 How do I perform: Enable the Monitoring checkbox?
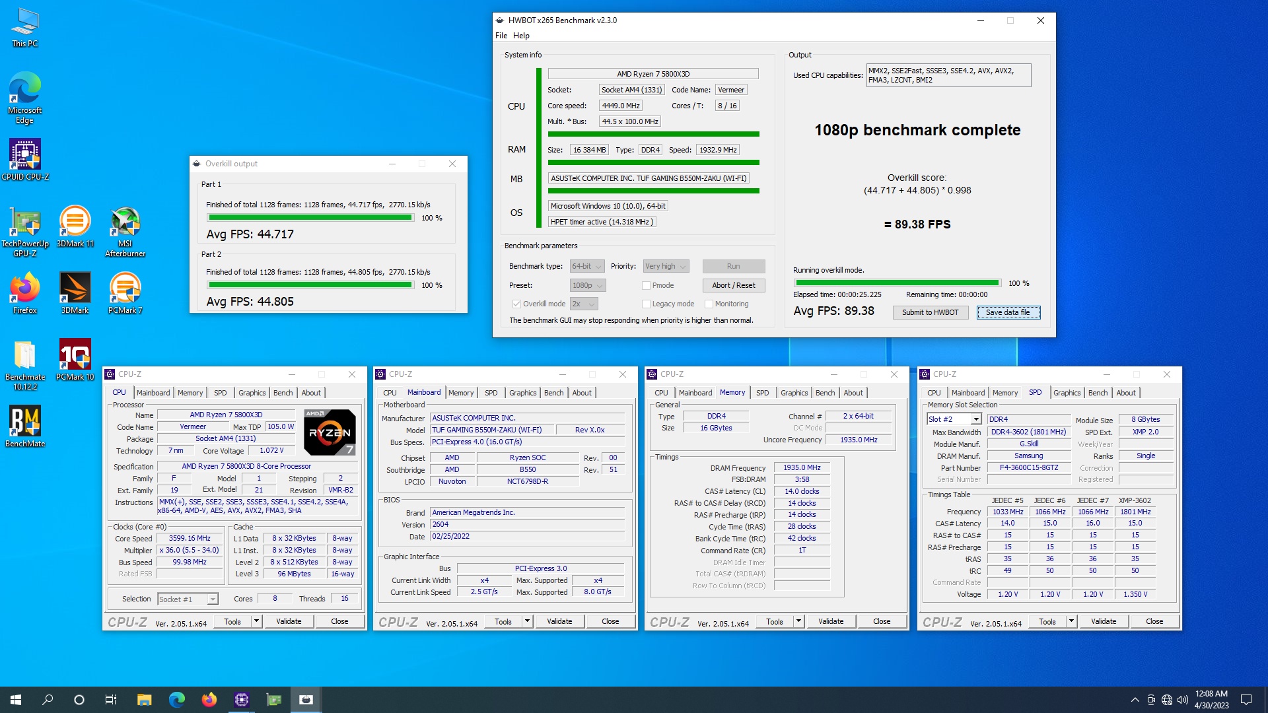(709, 304)
